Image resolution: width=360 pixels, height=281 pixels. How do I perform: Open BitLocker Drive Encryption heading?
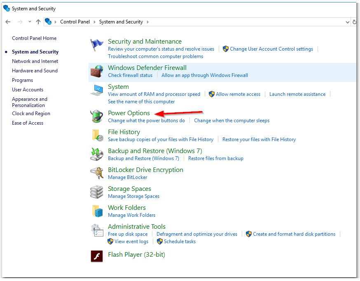point(145,170)
